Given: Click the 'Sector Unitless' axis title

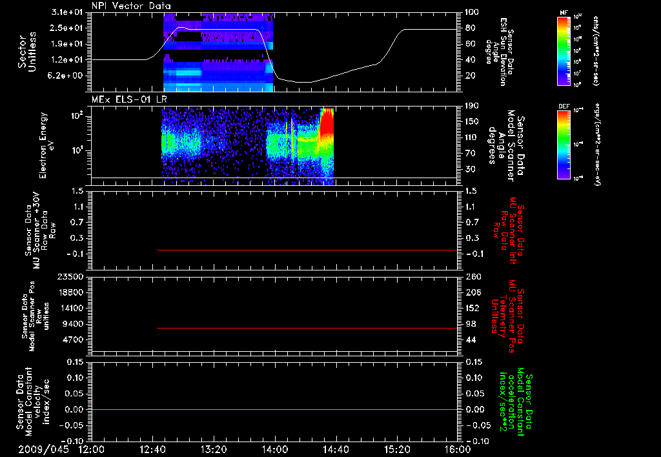Looking at the screenshot, I should tap(27, 52).
